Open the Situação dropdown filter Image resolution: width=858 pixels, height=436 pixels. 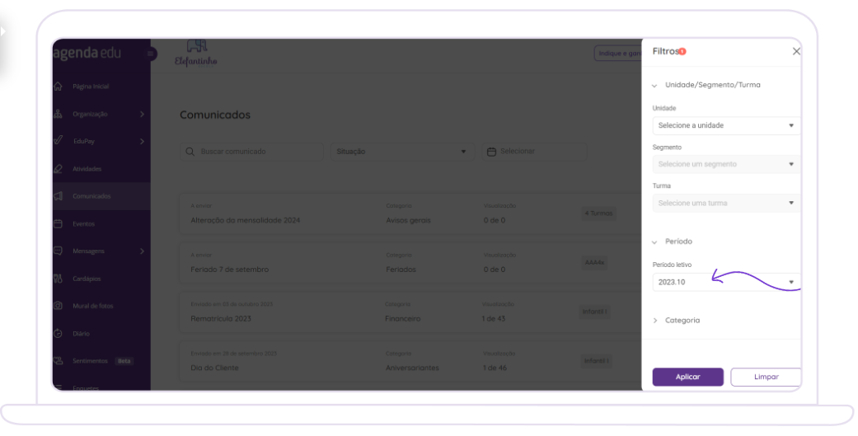coord(402,152)
